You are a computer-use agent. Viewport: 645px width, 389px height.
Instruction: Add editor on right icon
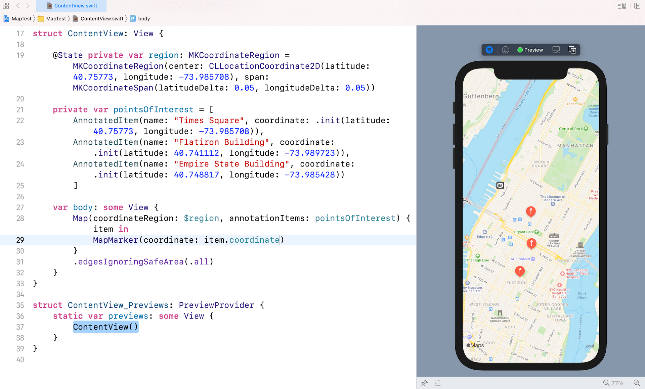(637, 6)
